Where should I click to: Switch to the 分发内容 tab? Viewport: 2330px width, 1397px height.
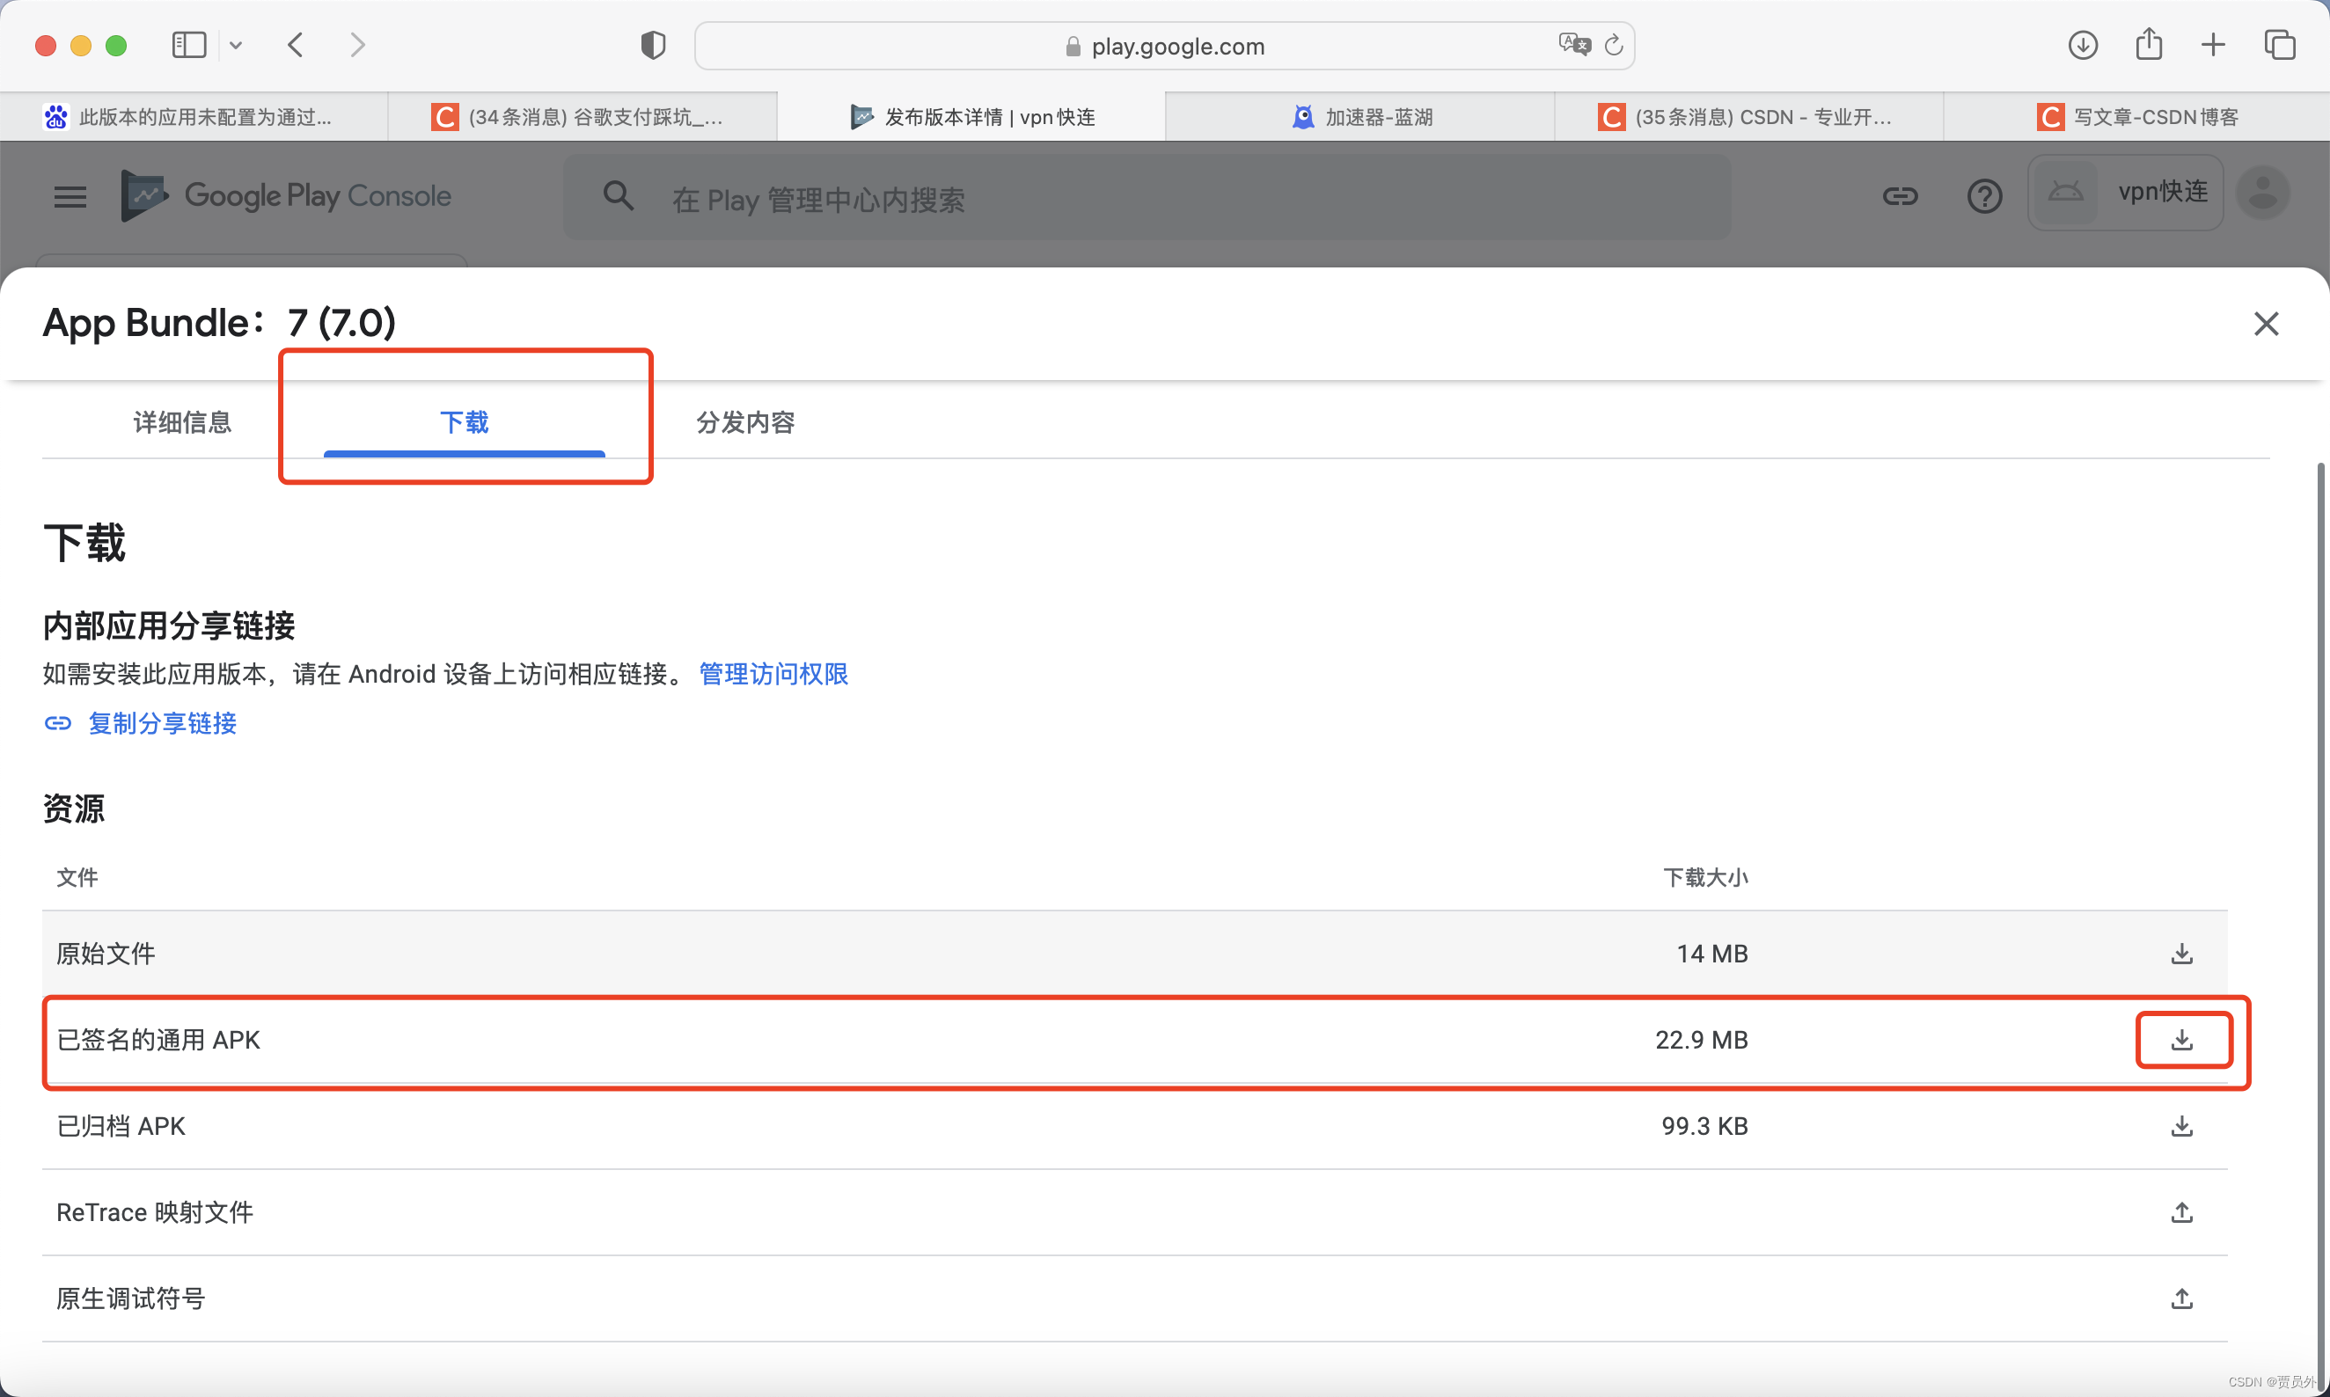point(745,422)
